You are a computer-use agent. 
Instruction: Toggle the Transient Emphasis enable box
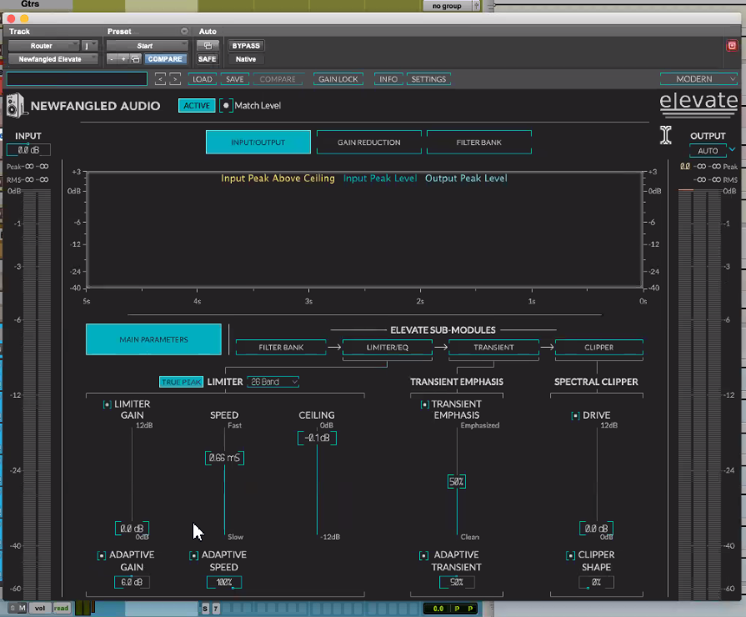point(425,404)
